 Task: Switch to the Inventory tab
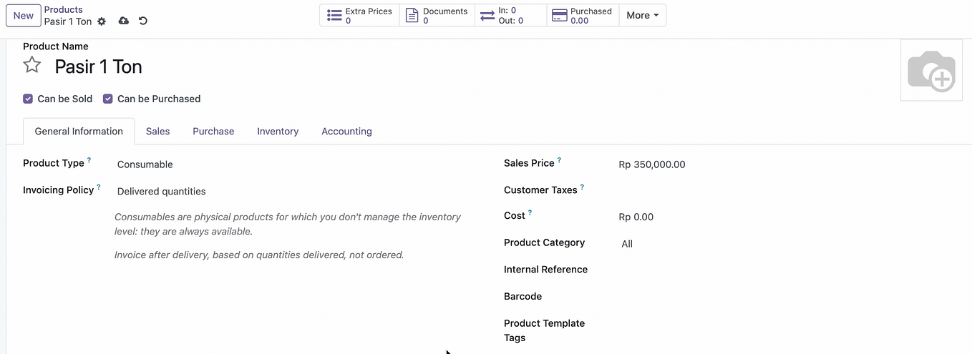tap(278, 132)
